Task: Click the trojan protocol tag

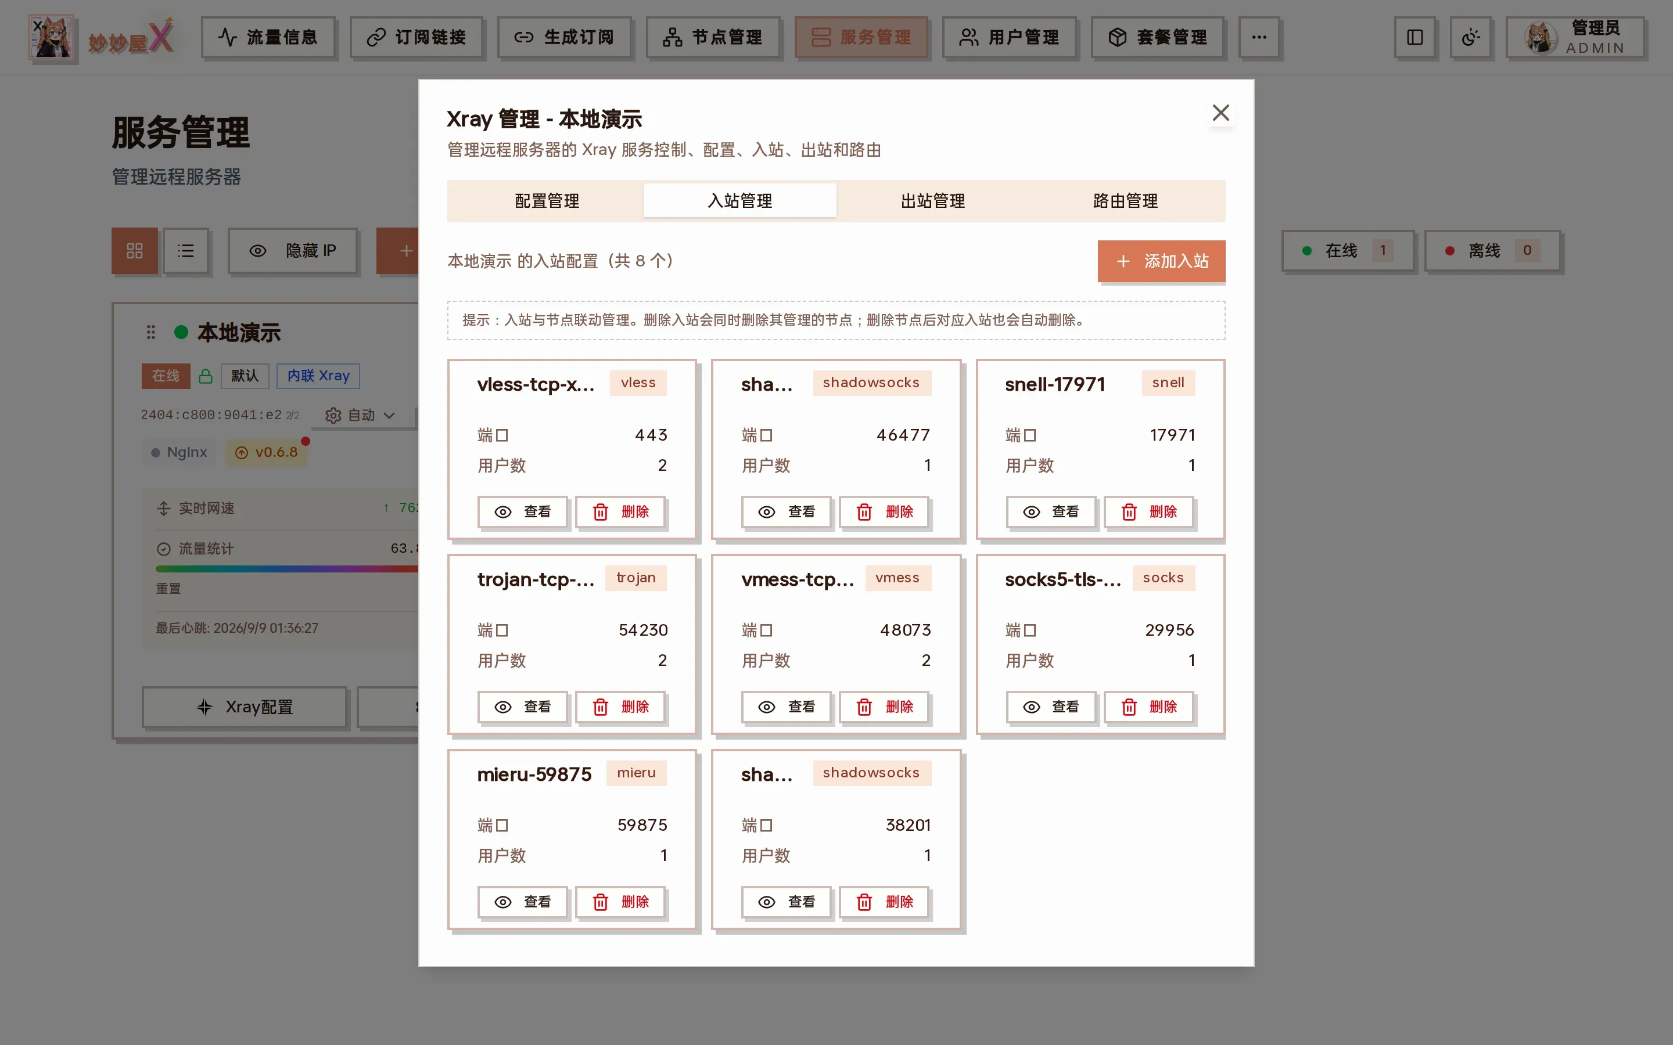Action: tap(636, 578)
